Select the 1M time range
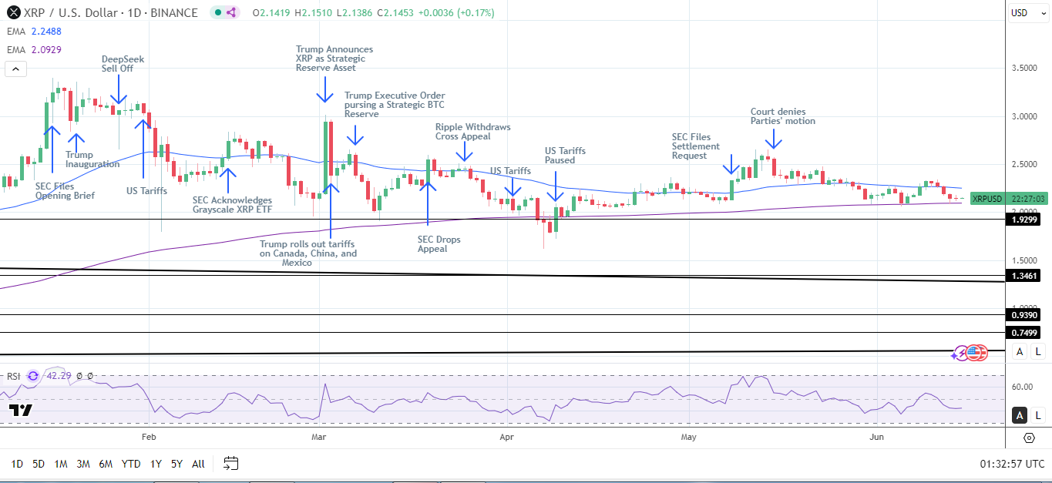This screenshot has height=483, width=1052. [x=61, y=464]
